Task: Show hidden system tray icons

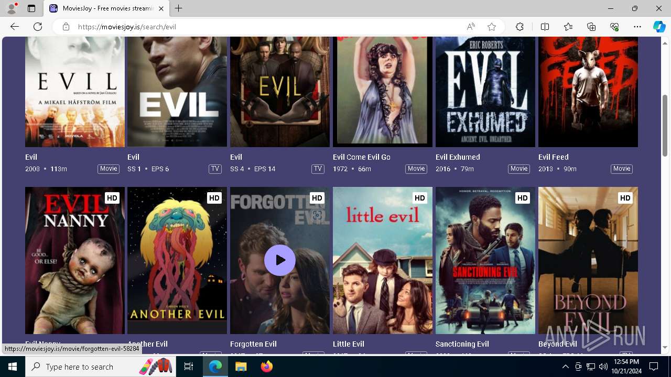Action: pyautogui.click(x=565, y=367)
